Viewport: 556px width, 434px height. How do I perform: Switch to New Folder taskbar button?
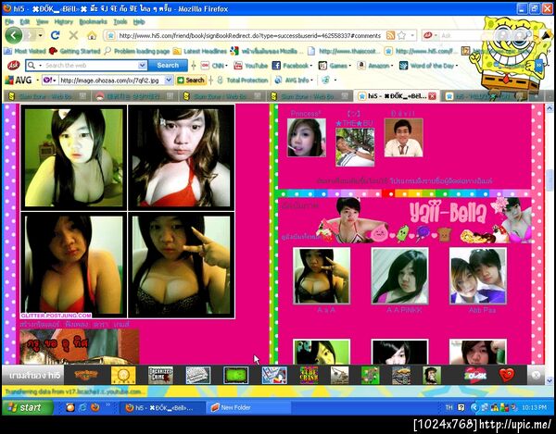pos(248,407)
